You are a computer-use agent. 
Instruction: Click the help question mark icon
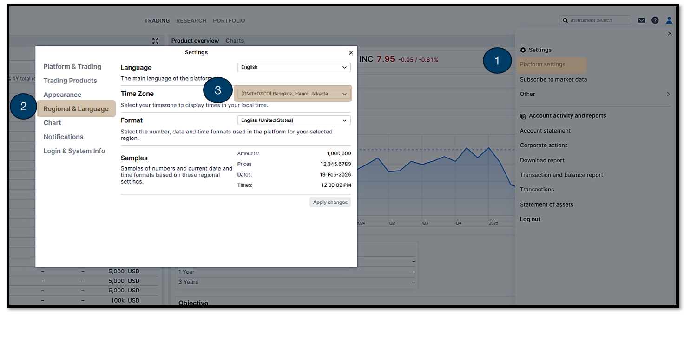[655, 20]
